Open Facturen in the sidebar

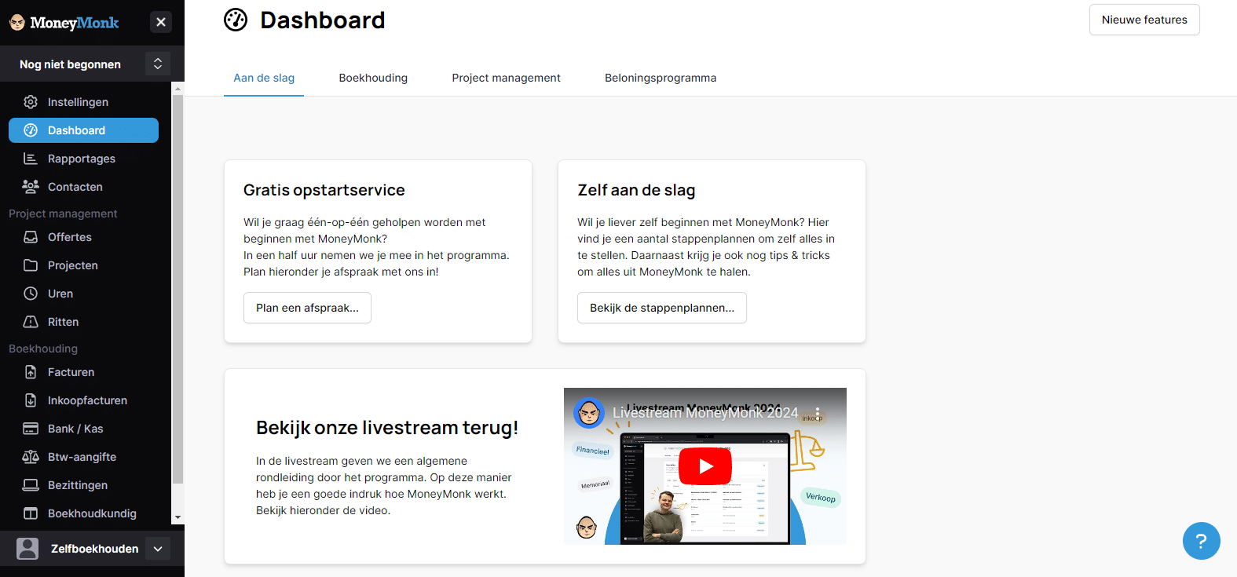click(x=83, y=372)
